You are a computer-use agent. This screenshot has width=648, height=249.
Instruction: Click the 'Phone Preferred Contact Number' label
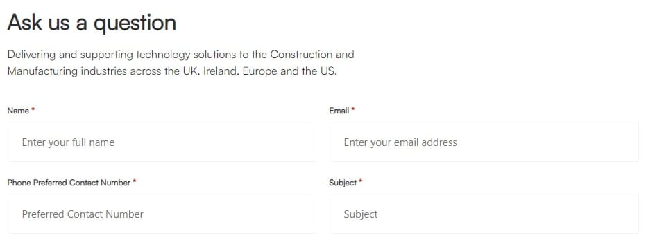69,183
